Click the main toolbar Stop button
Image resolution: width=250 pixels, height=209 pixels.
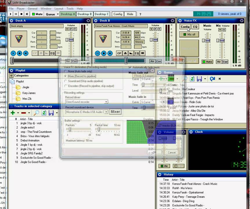coord(21,14)
